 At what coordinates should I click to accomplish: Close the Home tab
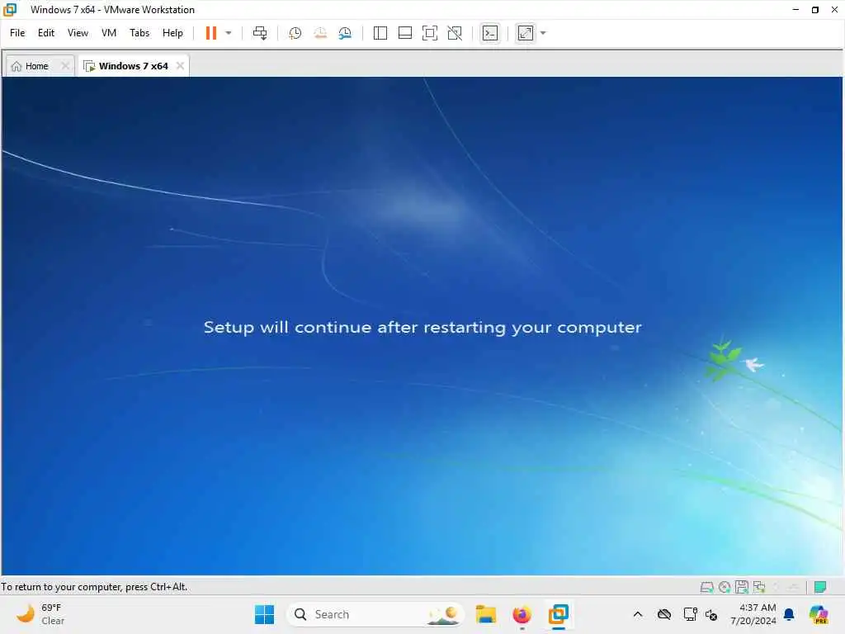click(x=65, y=65)
